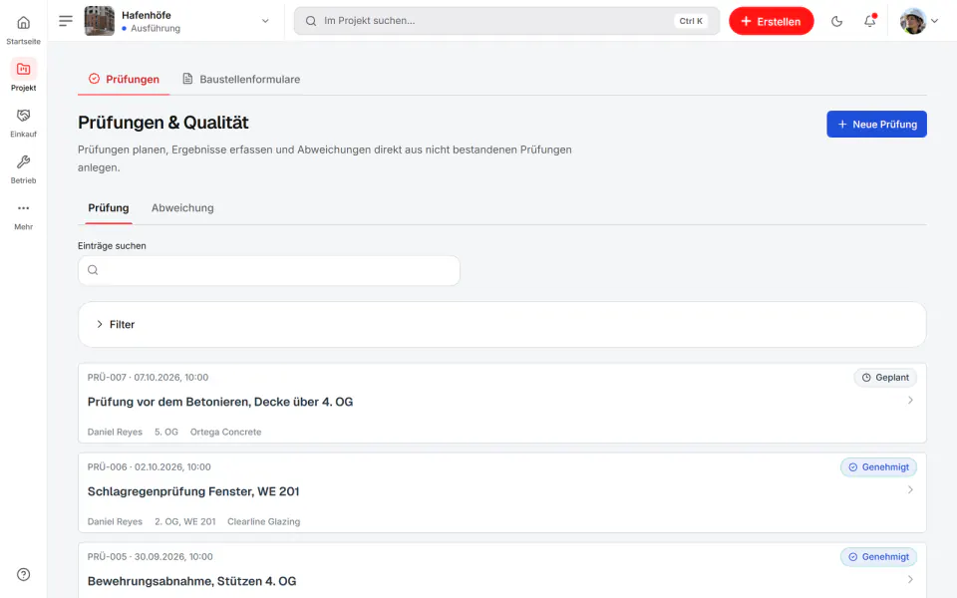Open the Einkauf handshake icon

[23, 116]
